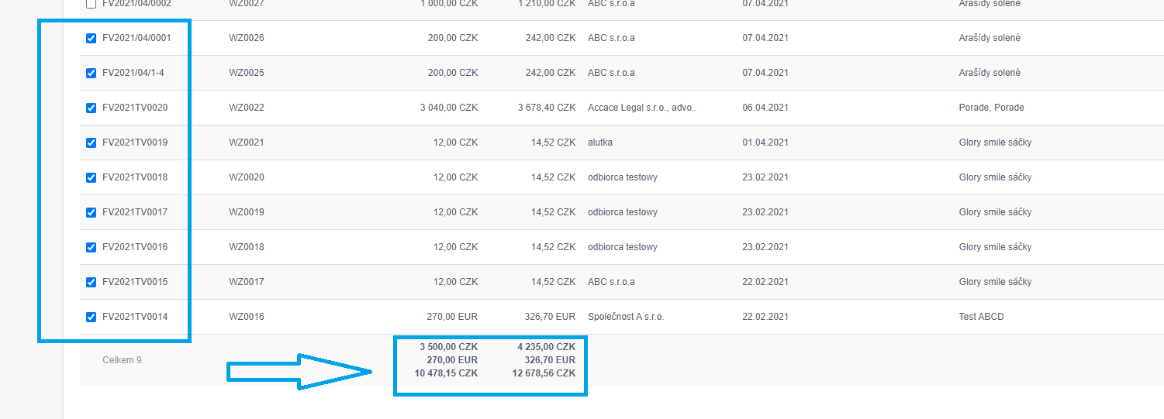Viewport: 1164px width, 419px height.
Task: Click Společnost A s.r.o. customer name
Action: click(x=626, y=317)
